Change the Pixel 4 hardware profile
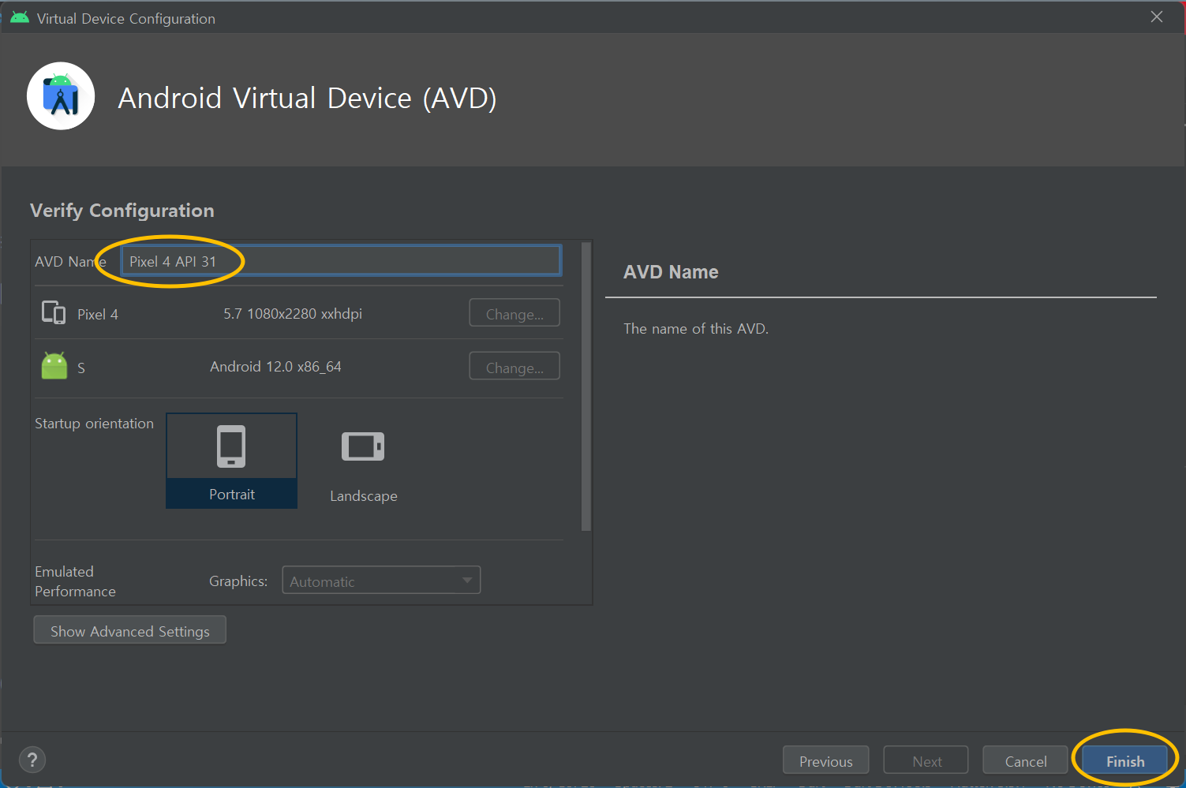1186x788 pixels. tap(514, 313)
